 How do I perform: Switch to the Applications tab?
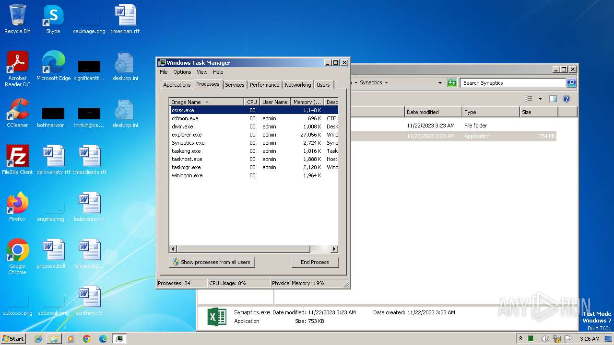coord(177,85)
